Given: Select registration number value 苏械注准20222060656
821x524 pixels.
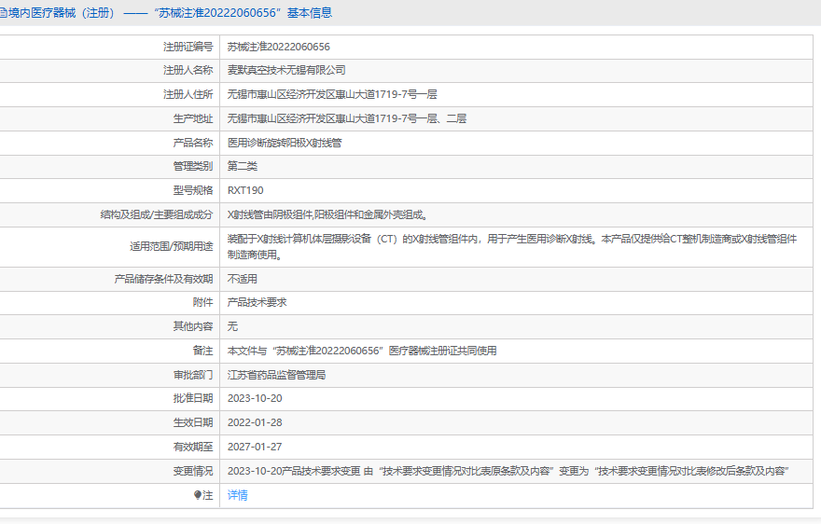Looking at the screenshot, I should [279, 48].
